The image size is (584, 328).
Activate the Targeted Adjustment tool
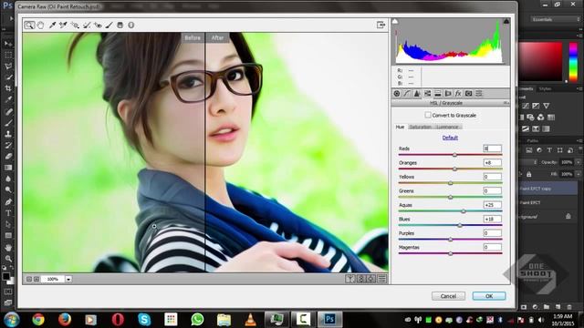click(x=75, y=25)
